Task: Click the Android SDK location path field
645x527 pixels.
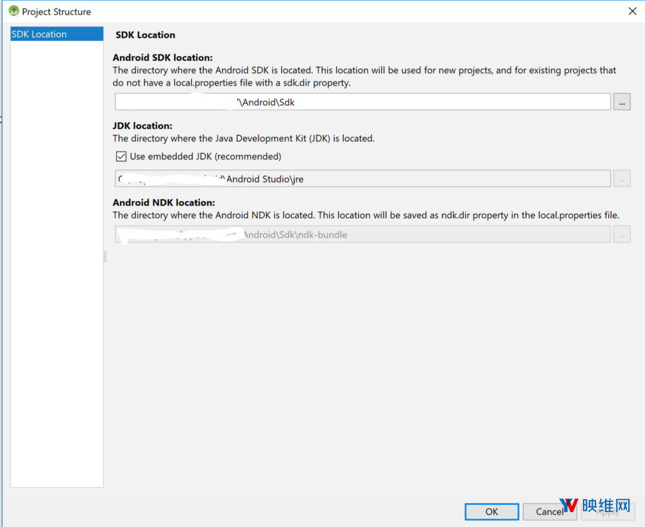Action: point(362,102)
